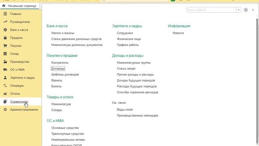
Task: Open the Руководителю section
Action: click(20, 22)
